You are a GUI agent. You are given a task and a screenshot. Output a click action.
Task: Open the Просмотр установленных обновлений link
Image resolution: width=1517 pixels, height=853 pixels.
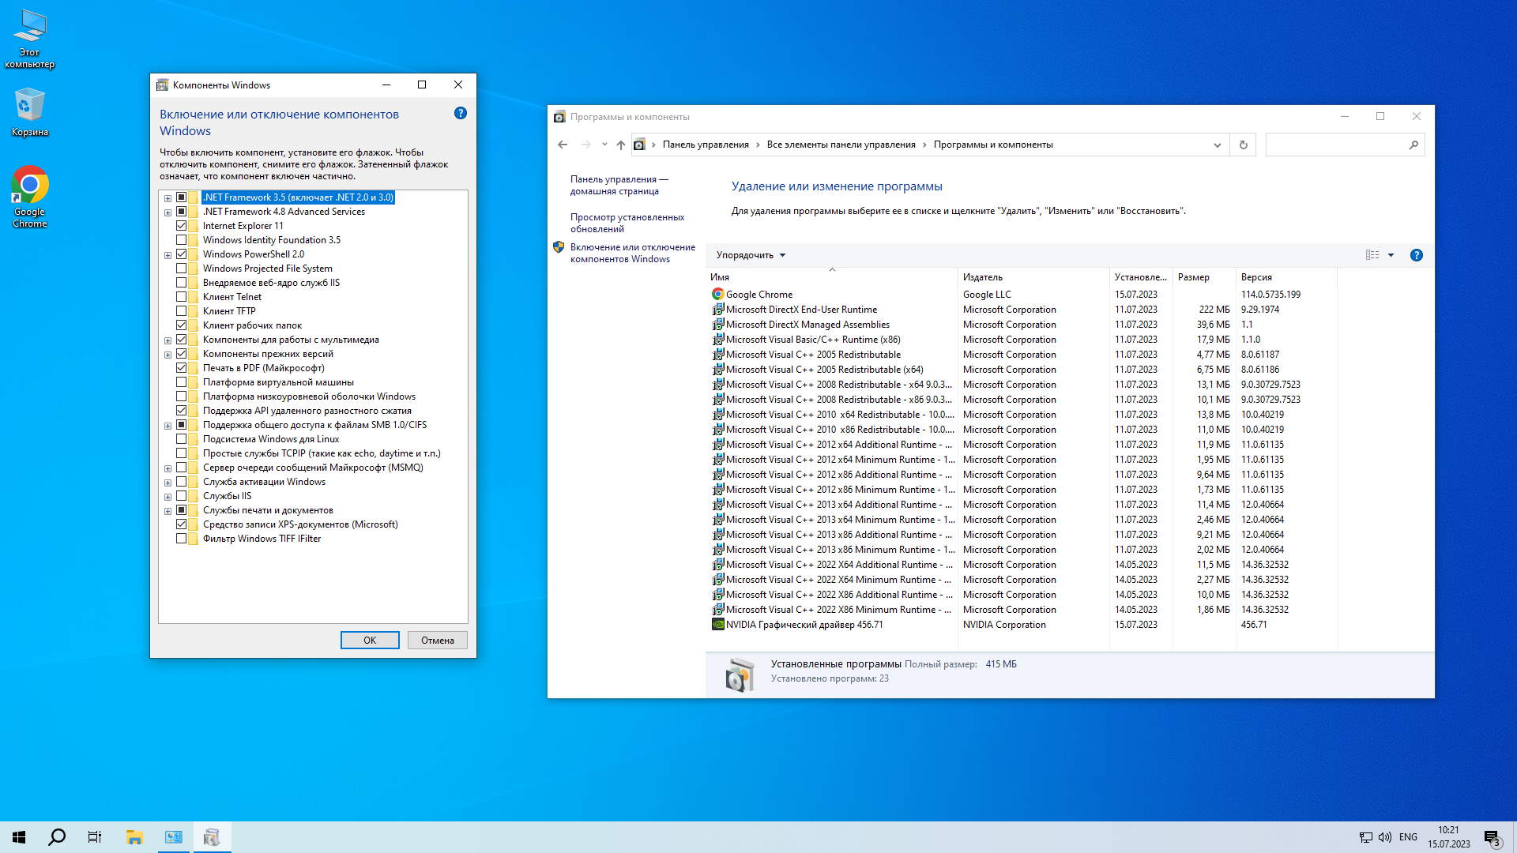(x=627, y=223)
